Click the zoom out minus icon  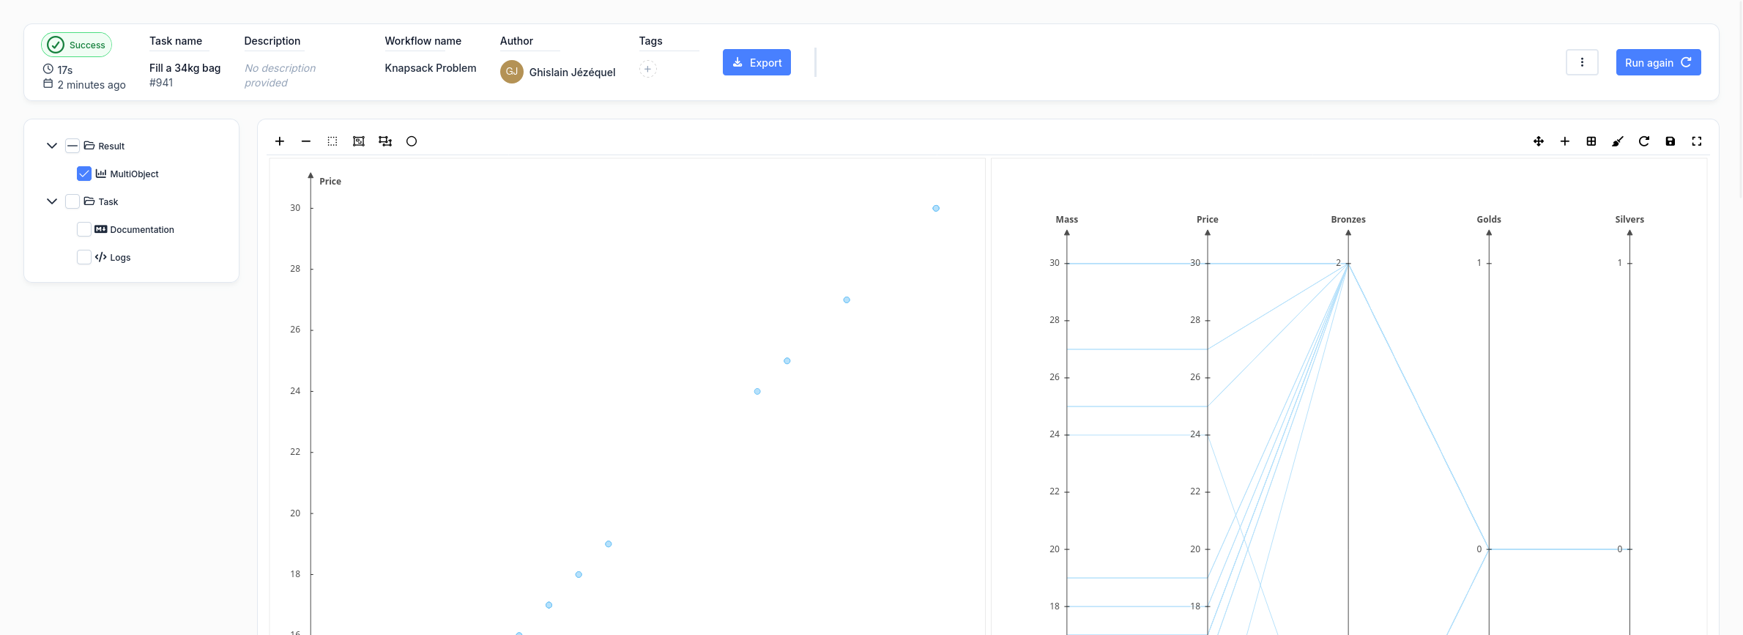[306, 141]
